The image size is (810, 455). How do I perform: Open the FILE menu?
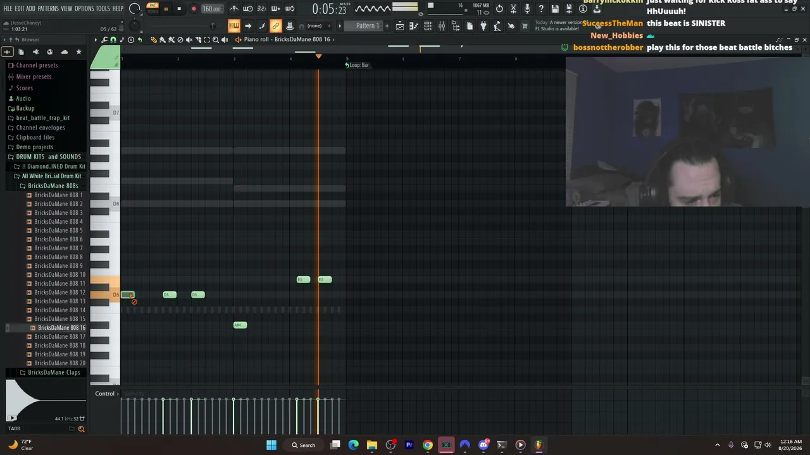click(8, 9)
